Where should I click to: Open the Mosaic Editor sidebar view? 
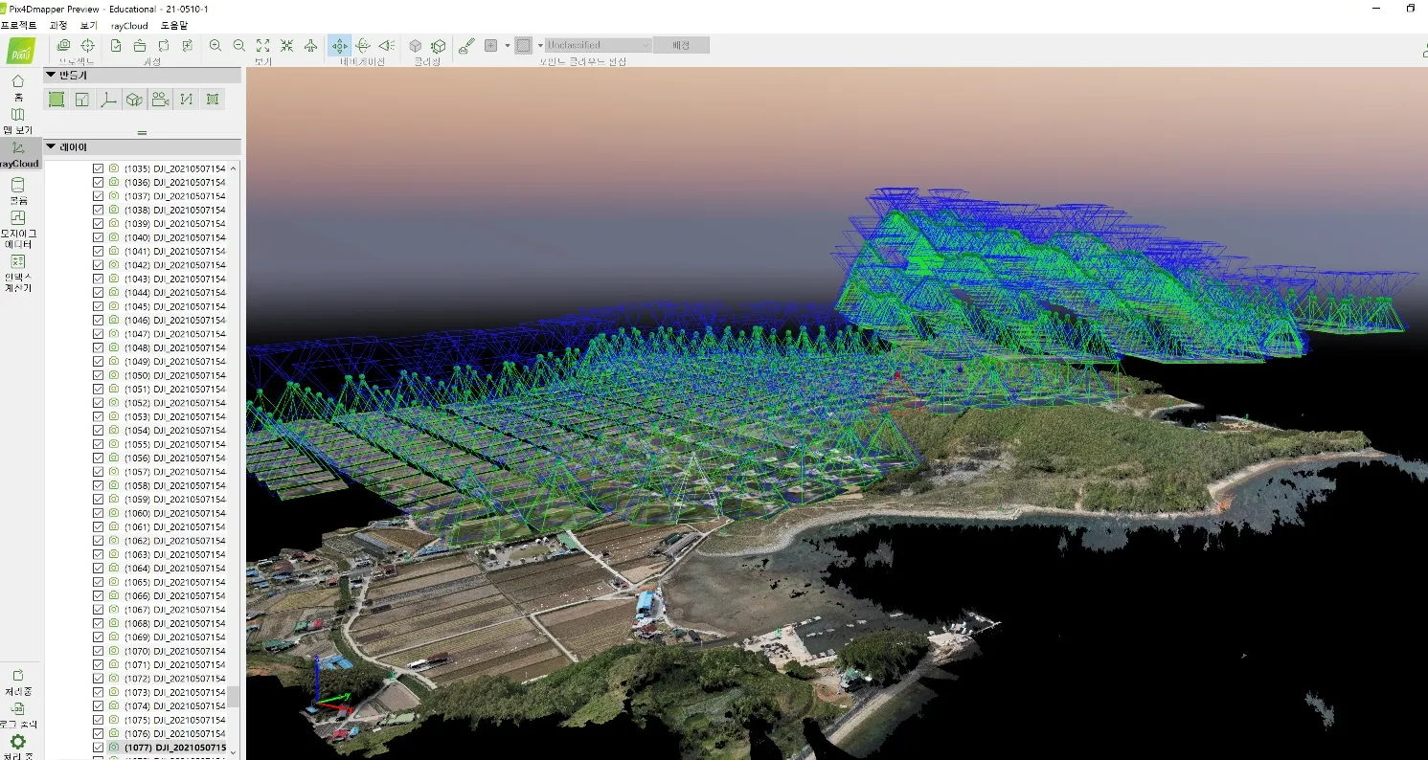click(x=18, y=230)
